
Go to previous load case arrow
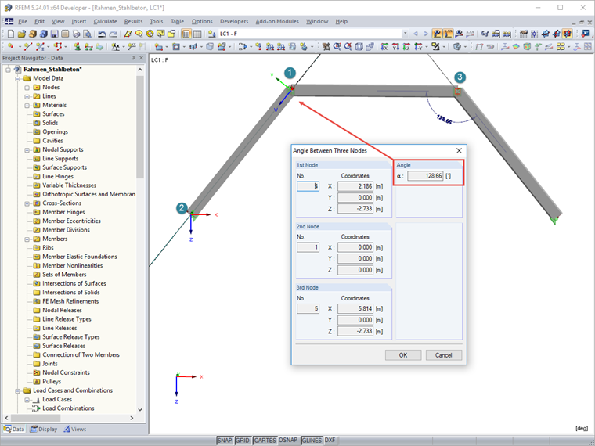tap(416, 34)
